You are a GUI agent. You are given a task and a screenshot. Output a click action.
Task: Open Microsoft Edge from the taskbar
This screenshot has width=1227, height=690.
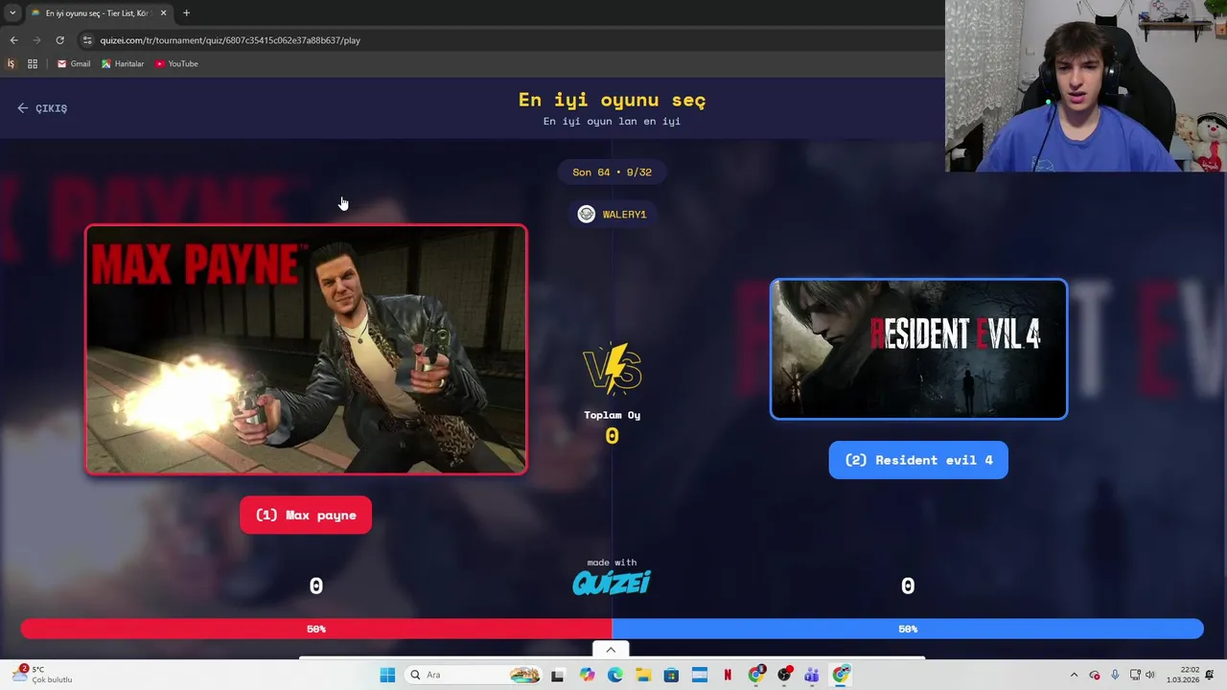coord(614,675)
